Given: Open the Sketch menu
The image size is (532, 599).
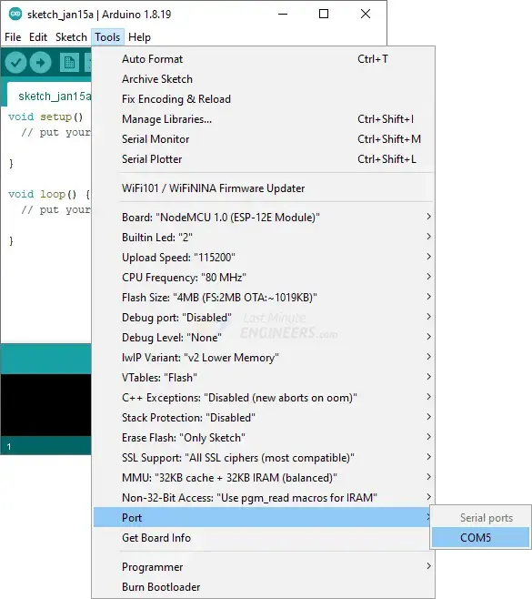Looking at the screenshot, I should [x=71, y=37].
